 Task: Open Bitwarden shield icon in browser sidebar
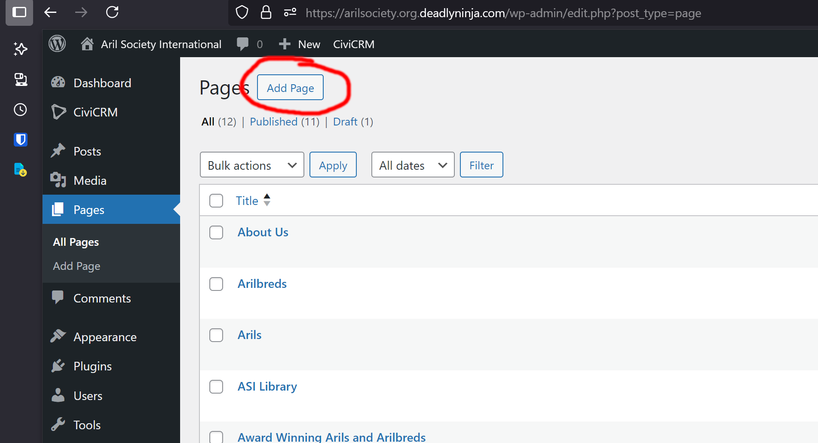coord(20,139)
